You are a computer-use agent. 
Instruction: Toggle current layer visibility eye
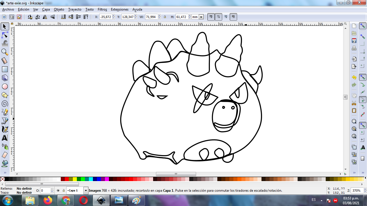pyautogui.click(x=58, y=191)
